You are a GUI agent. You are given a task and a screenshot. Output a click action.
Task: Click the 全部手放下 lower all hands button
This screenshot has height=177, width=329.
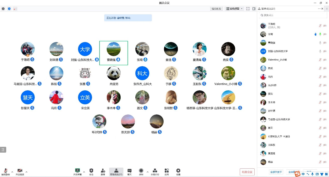coord(276,172)
